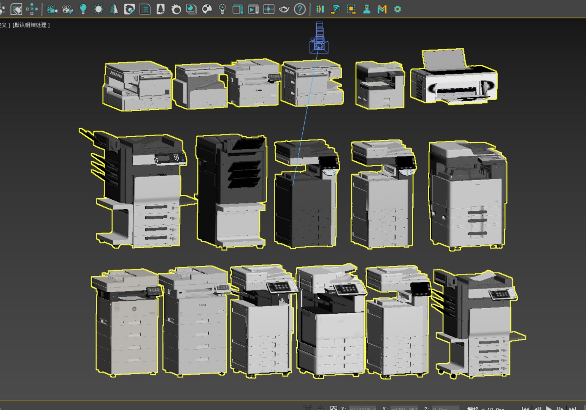Open the frame buffer window icon
Viewport: 586px width, 410px height.
point(238,9)
